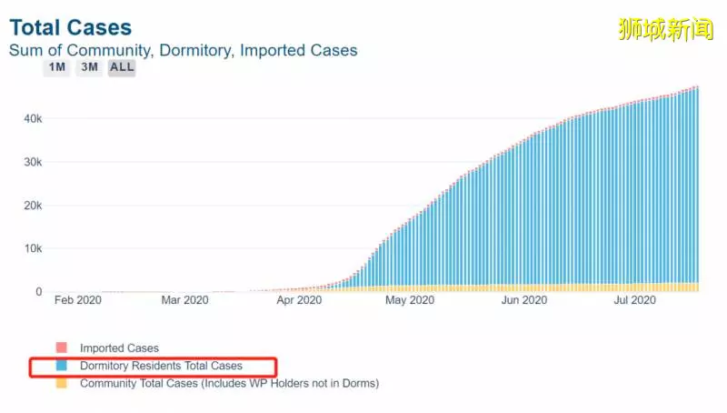Select the 1M time range button
727x413 pixels.
tap(56, 67)
